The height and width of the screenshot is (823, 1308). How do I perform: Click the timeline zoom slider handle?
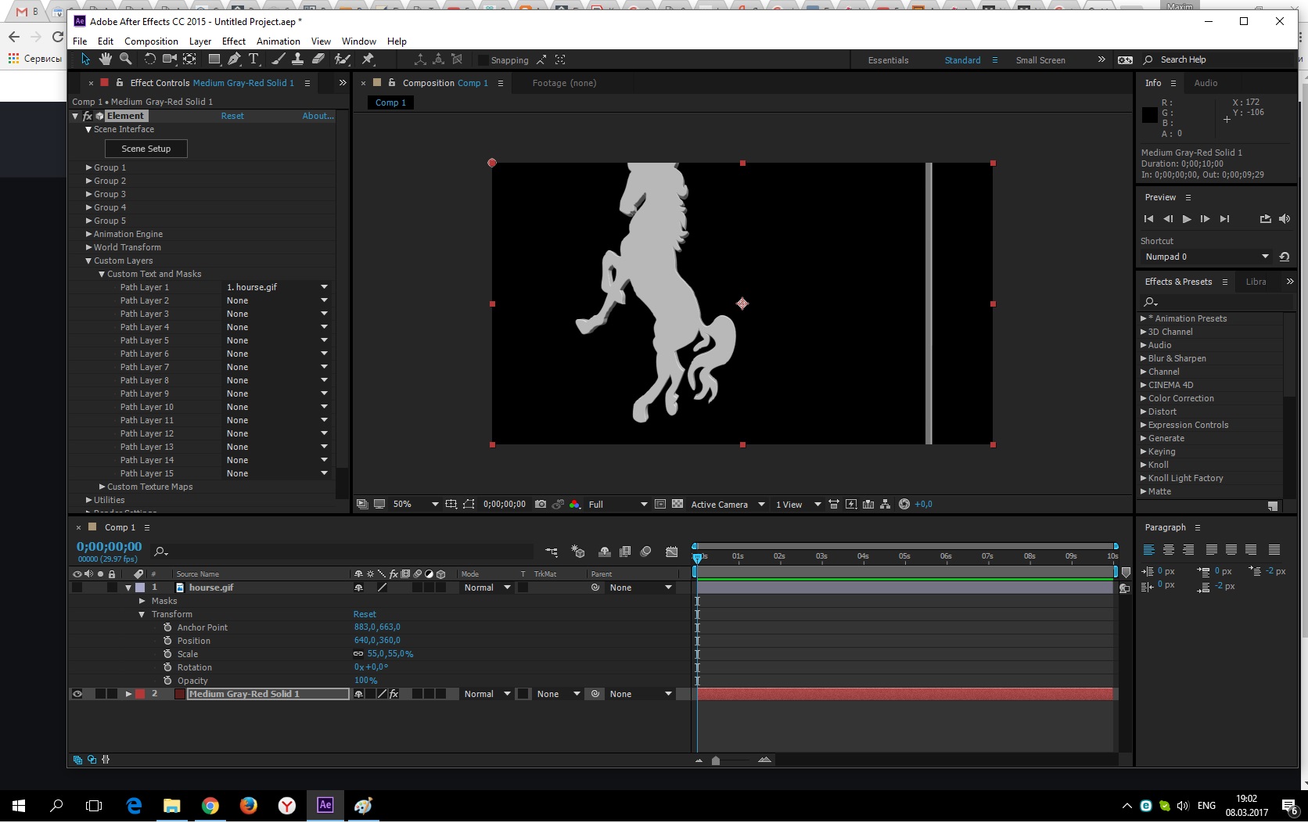click(x=716, y=760)
